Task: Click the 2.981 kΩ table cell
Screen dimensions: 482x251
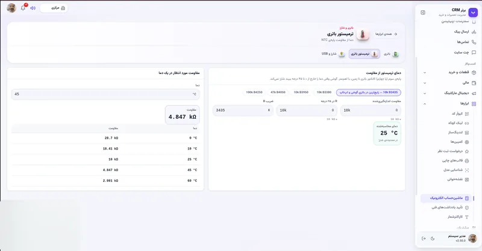Action: coord(110,181)
